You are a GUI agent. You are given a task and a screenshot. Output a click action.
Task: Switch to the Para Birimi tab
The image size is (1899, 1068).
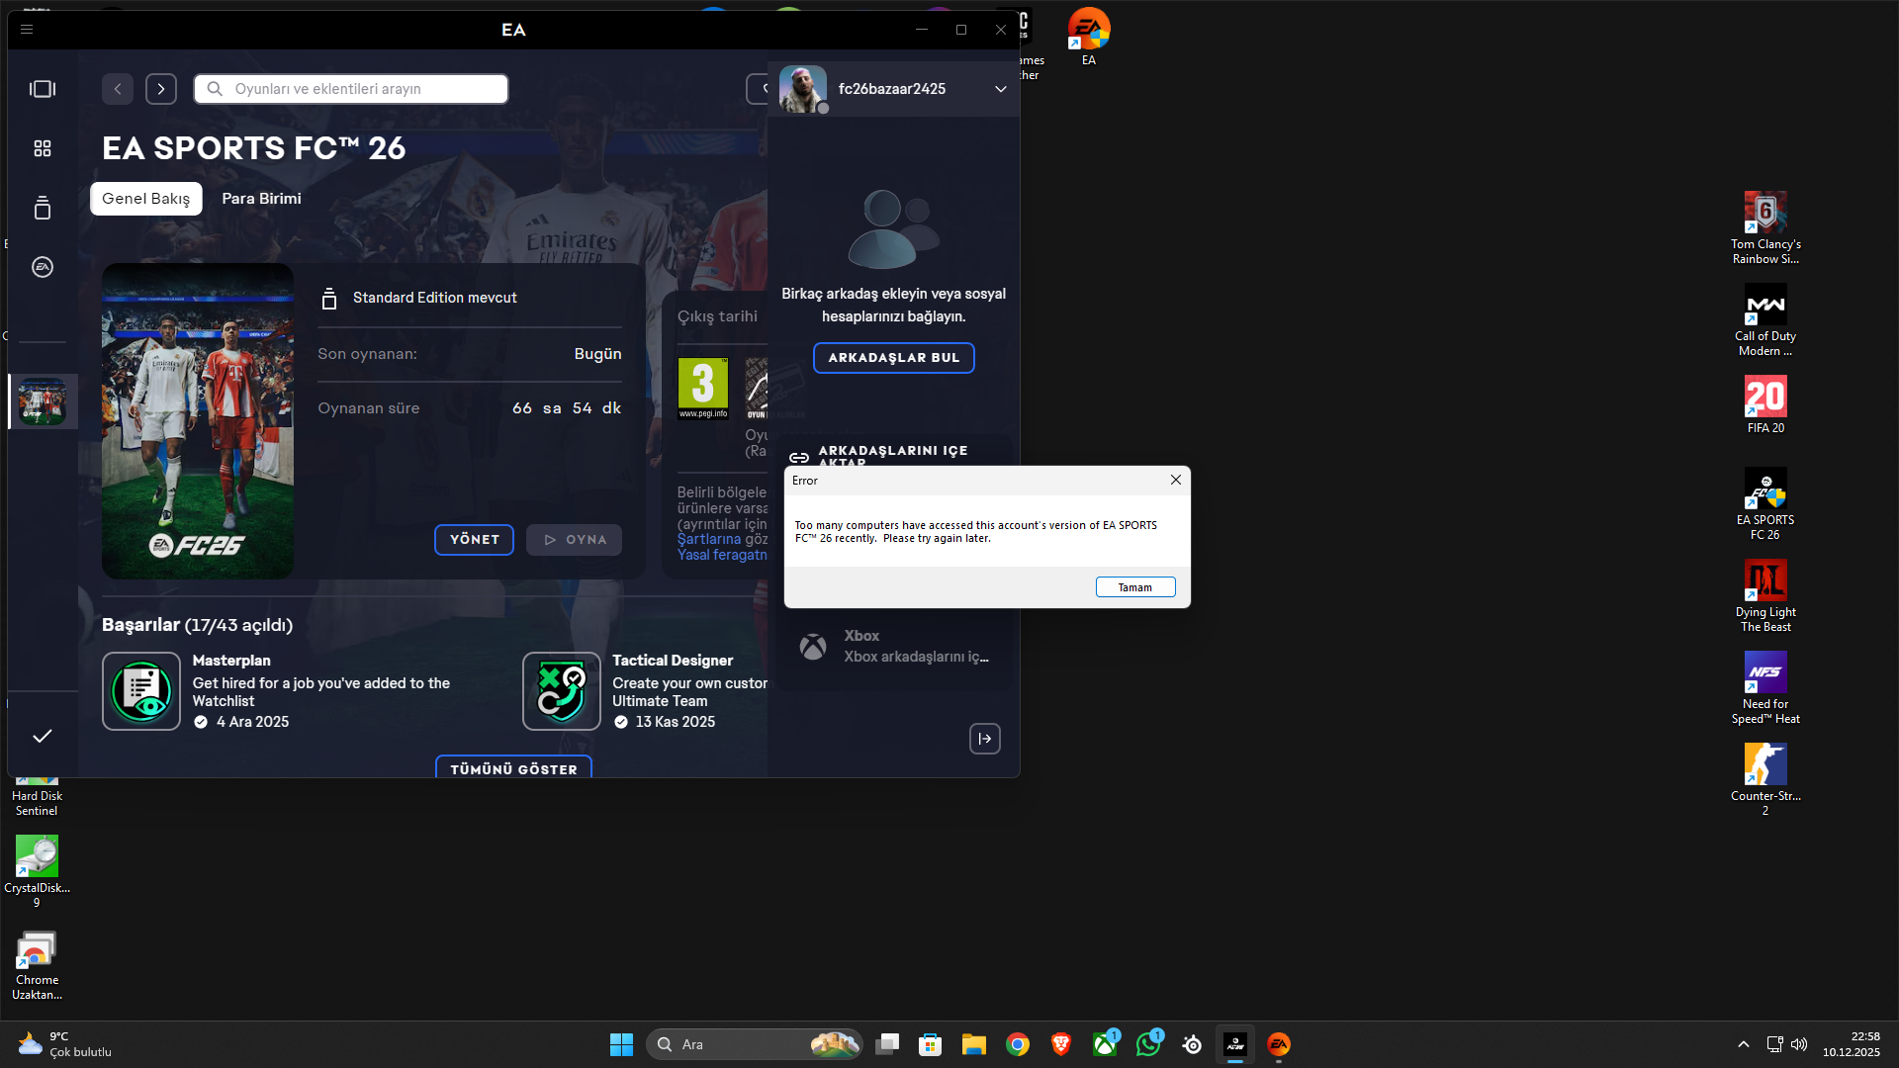point(261,199)
